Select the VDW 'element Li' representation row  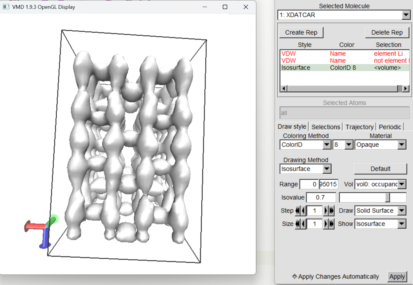[x=345, y=54]
